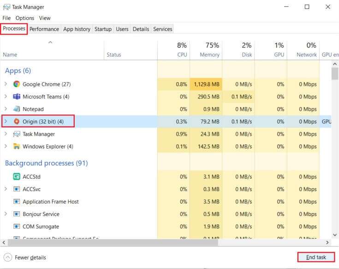Click the Fewer details circle arrow icon

tap(8, 257)
